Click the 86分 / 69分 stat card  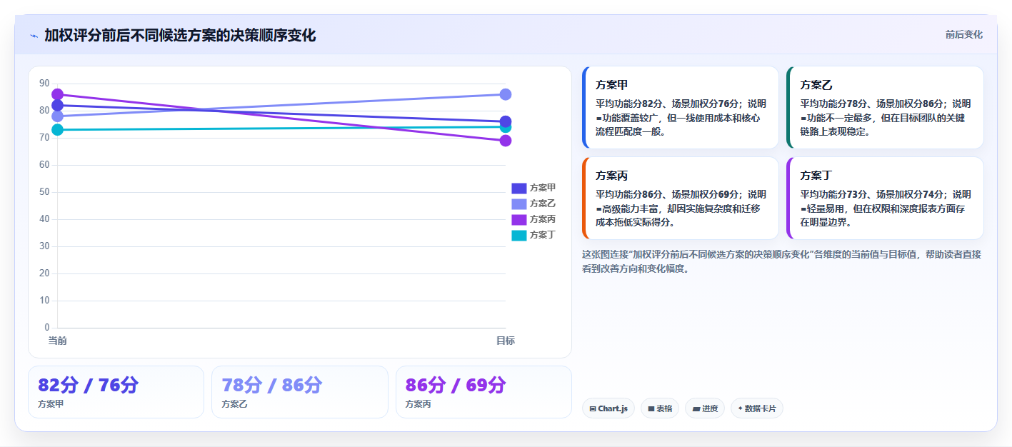coord(484,392)
